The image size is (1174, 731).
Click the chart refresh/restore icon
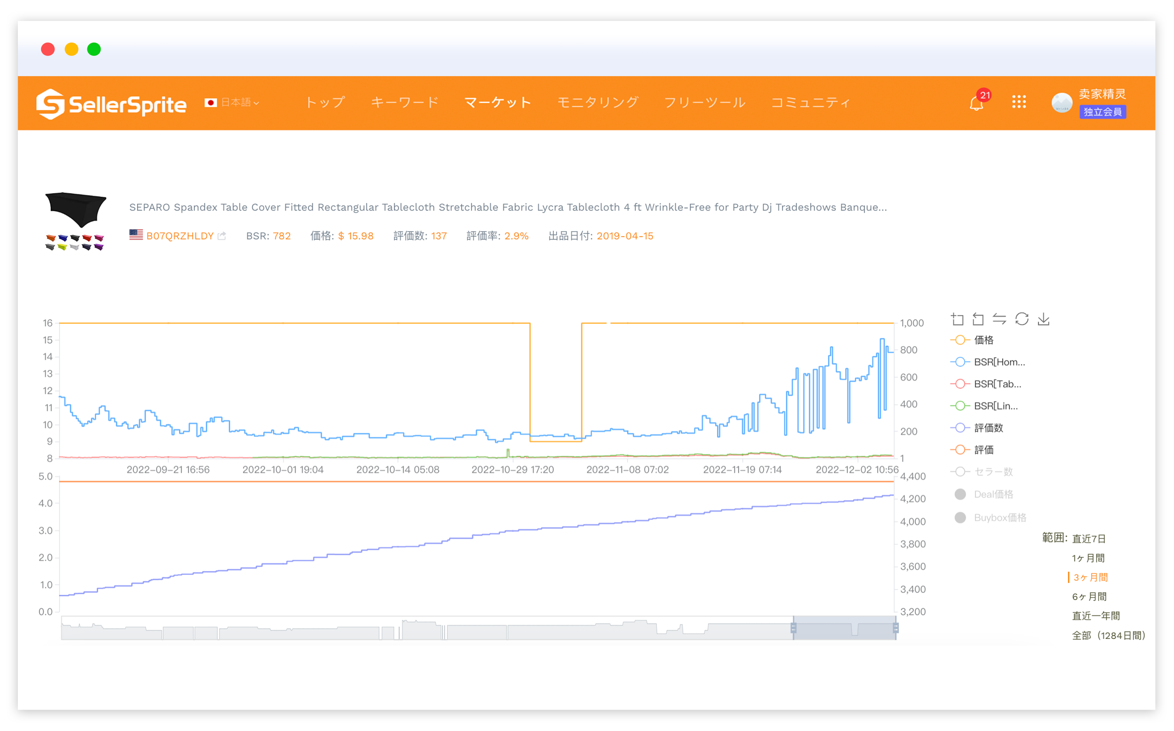pos(1022,319)
